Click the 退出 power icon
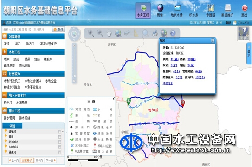This screenshot has width=252, height=167. [245, 8]
